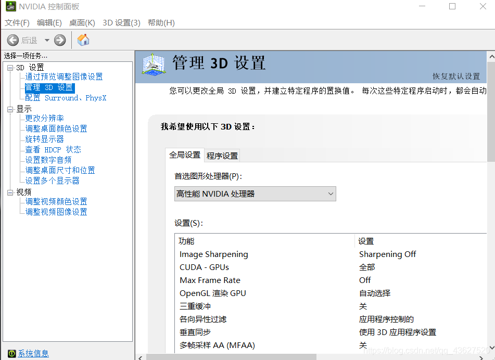Click the 设置 column header
This screenshot has width=495, height=360.
[421, 241]
